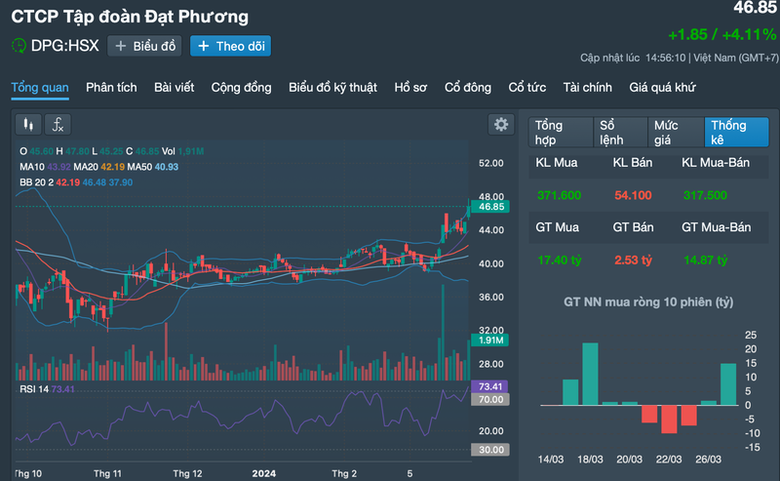This screenshot has height=481, width=780.
Task: Click the RSI 14 indicator legend
Action: point(47,389)
